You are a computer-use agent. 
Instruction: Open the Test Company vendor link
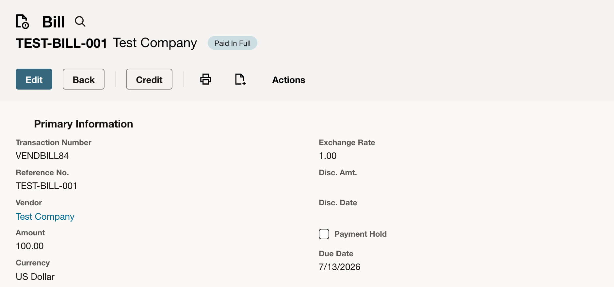coord(45,217)
